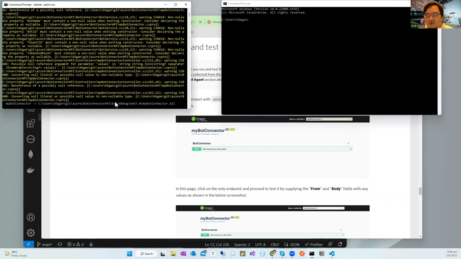This screenshot has height=259, width=461.
Task: Open the clock and date in system tray
Action: 452,254
